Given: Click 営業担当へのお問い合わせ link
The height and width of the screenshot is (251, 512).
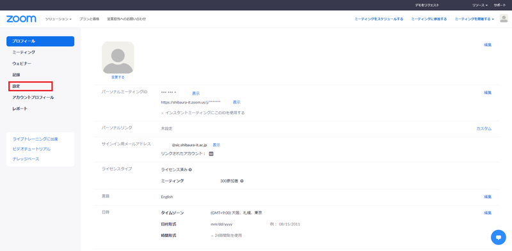Looking at the screenshot, I should point(126,19).
